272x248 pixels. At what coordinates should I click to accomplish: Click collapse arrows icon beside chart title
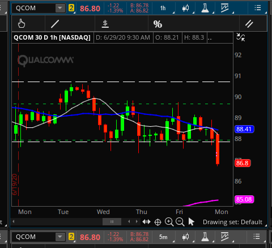click(x=241, y=37)
